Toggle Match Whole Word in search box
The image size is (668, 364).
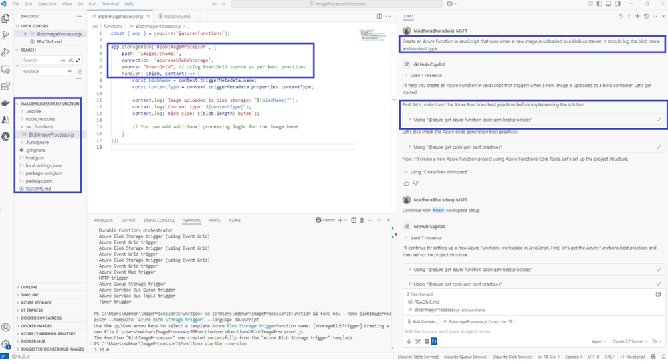70,60
